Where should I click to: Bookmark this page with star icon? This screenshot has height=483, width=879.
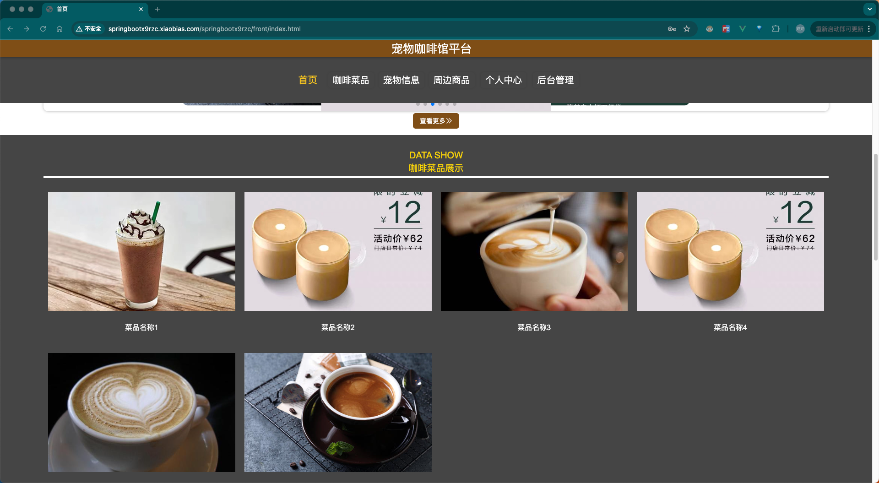click(x=687, y=29)
